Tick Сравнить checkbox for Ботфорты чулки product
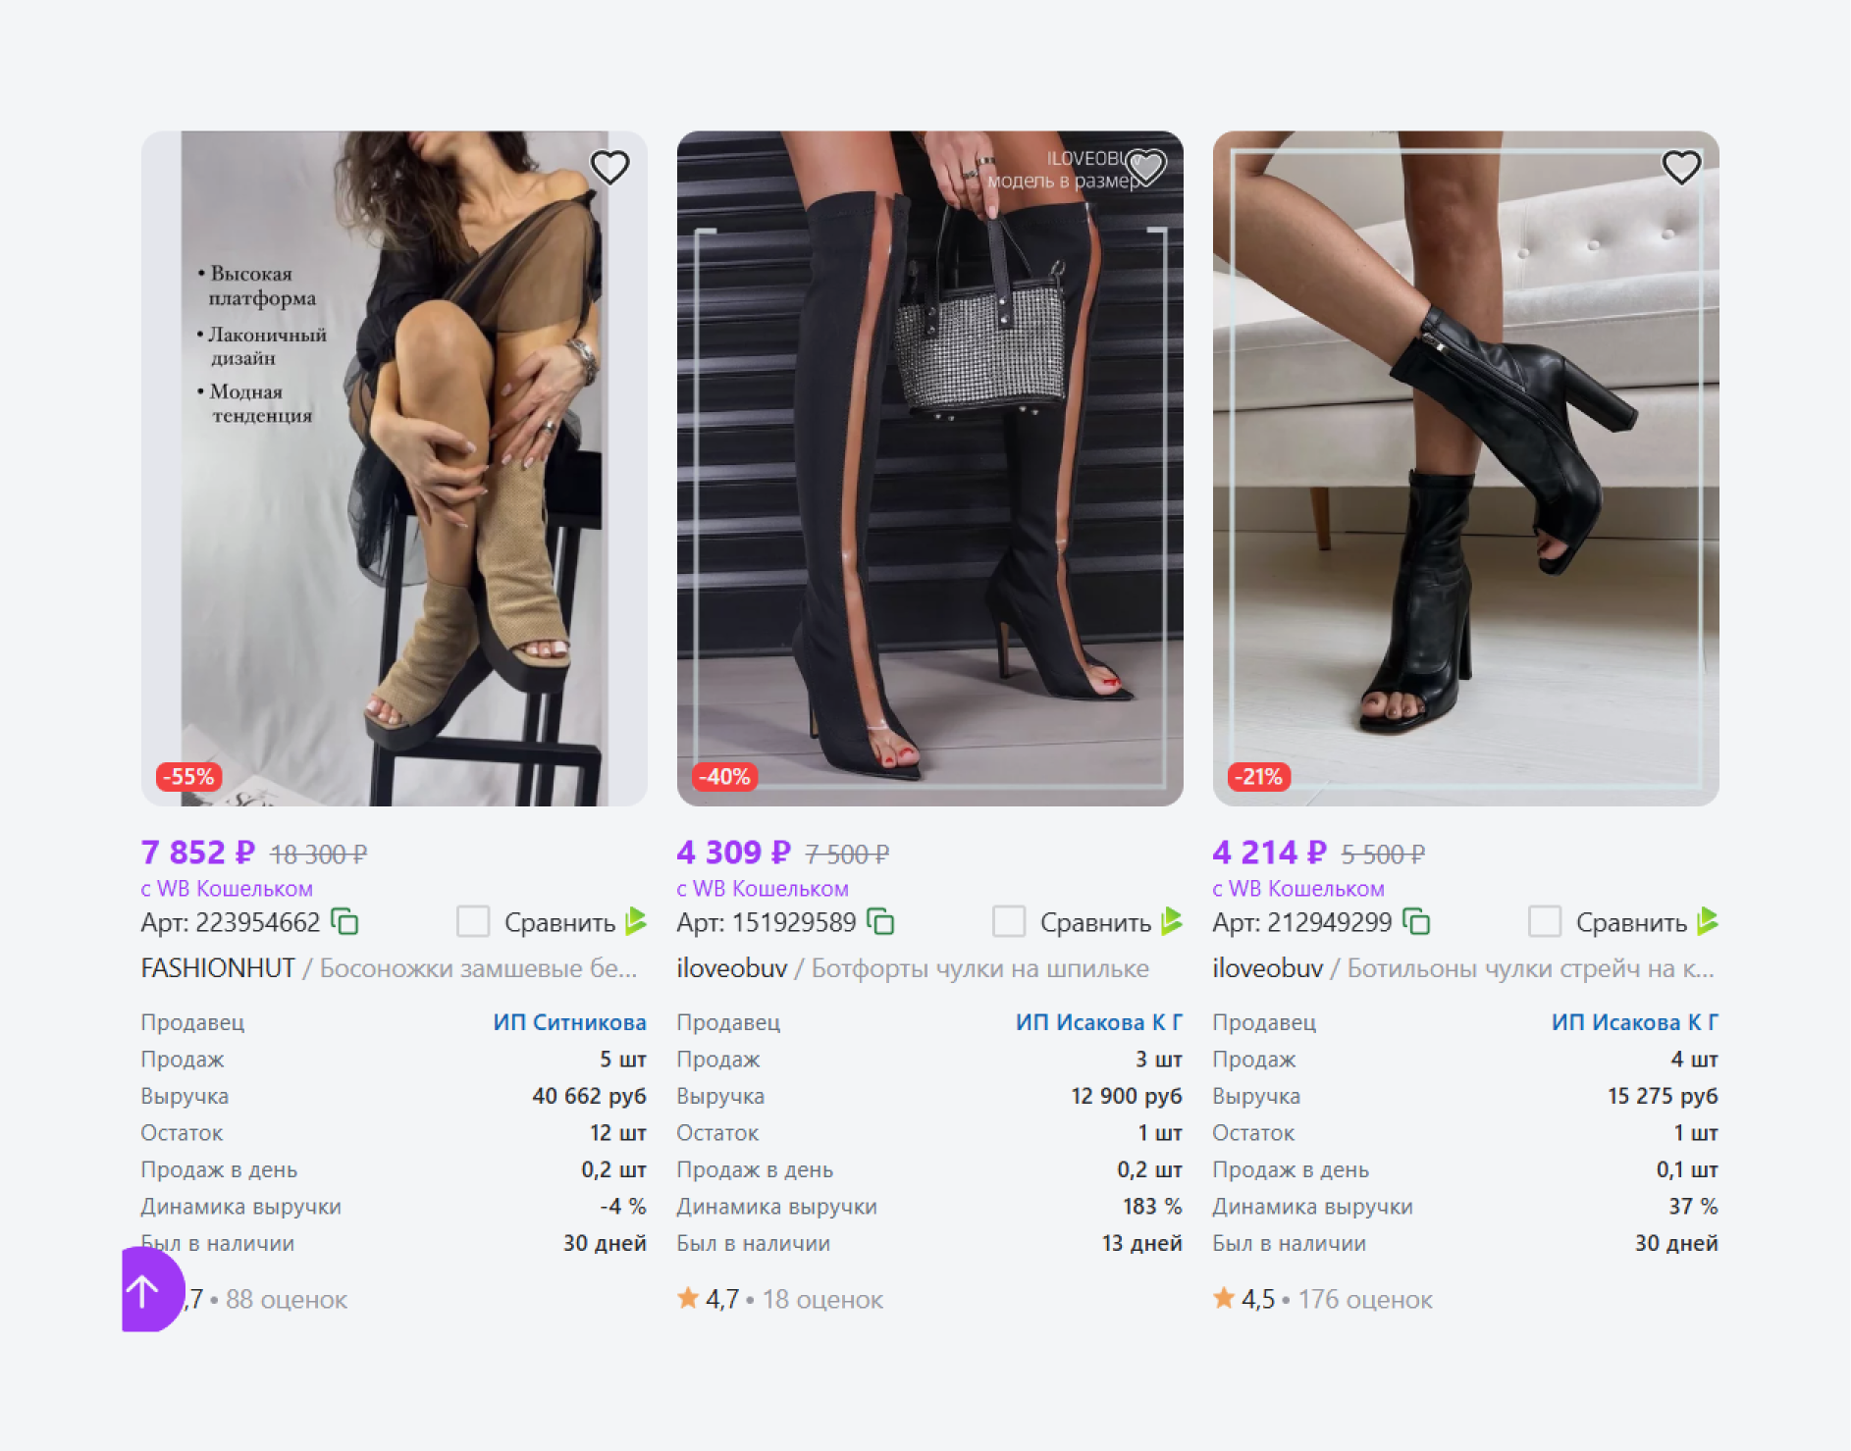This screenshot has height=1451, width=1851. click(1009, 921)
